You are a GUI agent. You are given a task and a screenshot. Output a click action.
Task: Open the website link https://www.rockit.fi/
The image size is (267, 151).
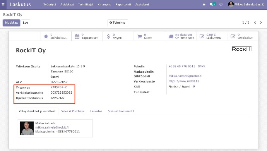coord(184,81)
